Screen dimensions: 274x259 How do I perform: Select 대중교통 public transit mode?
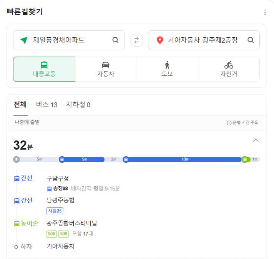pos(44,69)
